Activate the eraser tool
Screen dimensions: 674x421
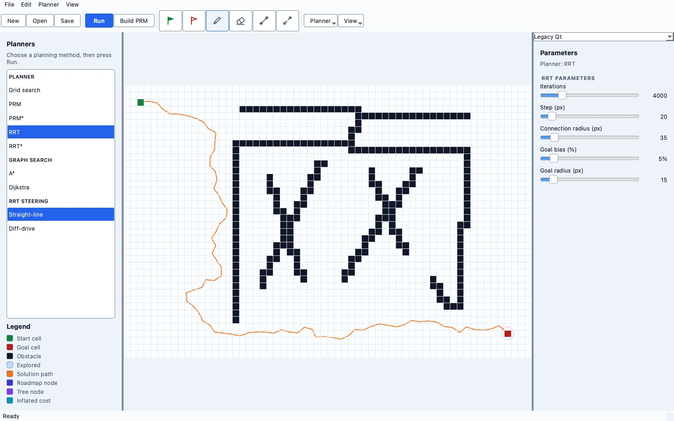(x=241, y=21)
